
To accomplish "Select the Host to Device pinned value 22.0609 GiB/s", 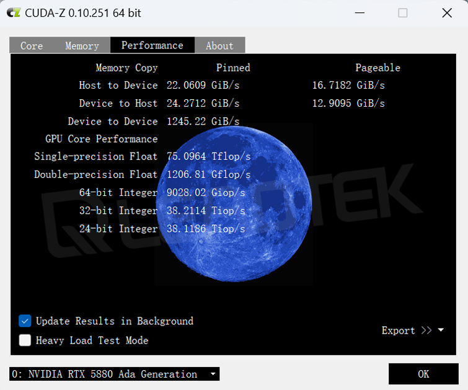I will coord(203,86).
